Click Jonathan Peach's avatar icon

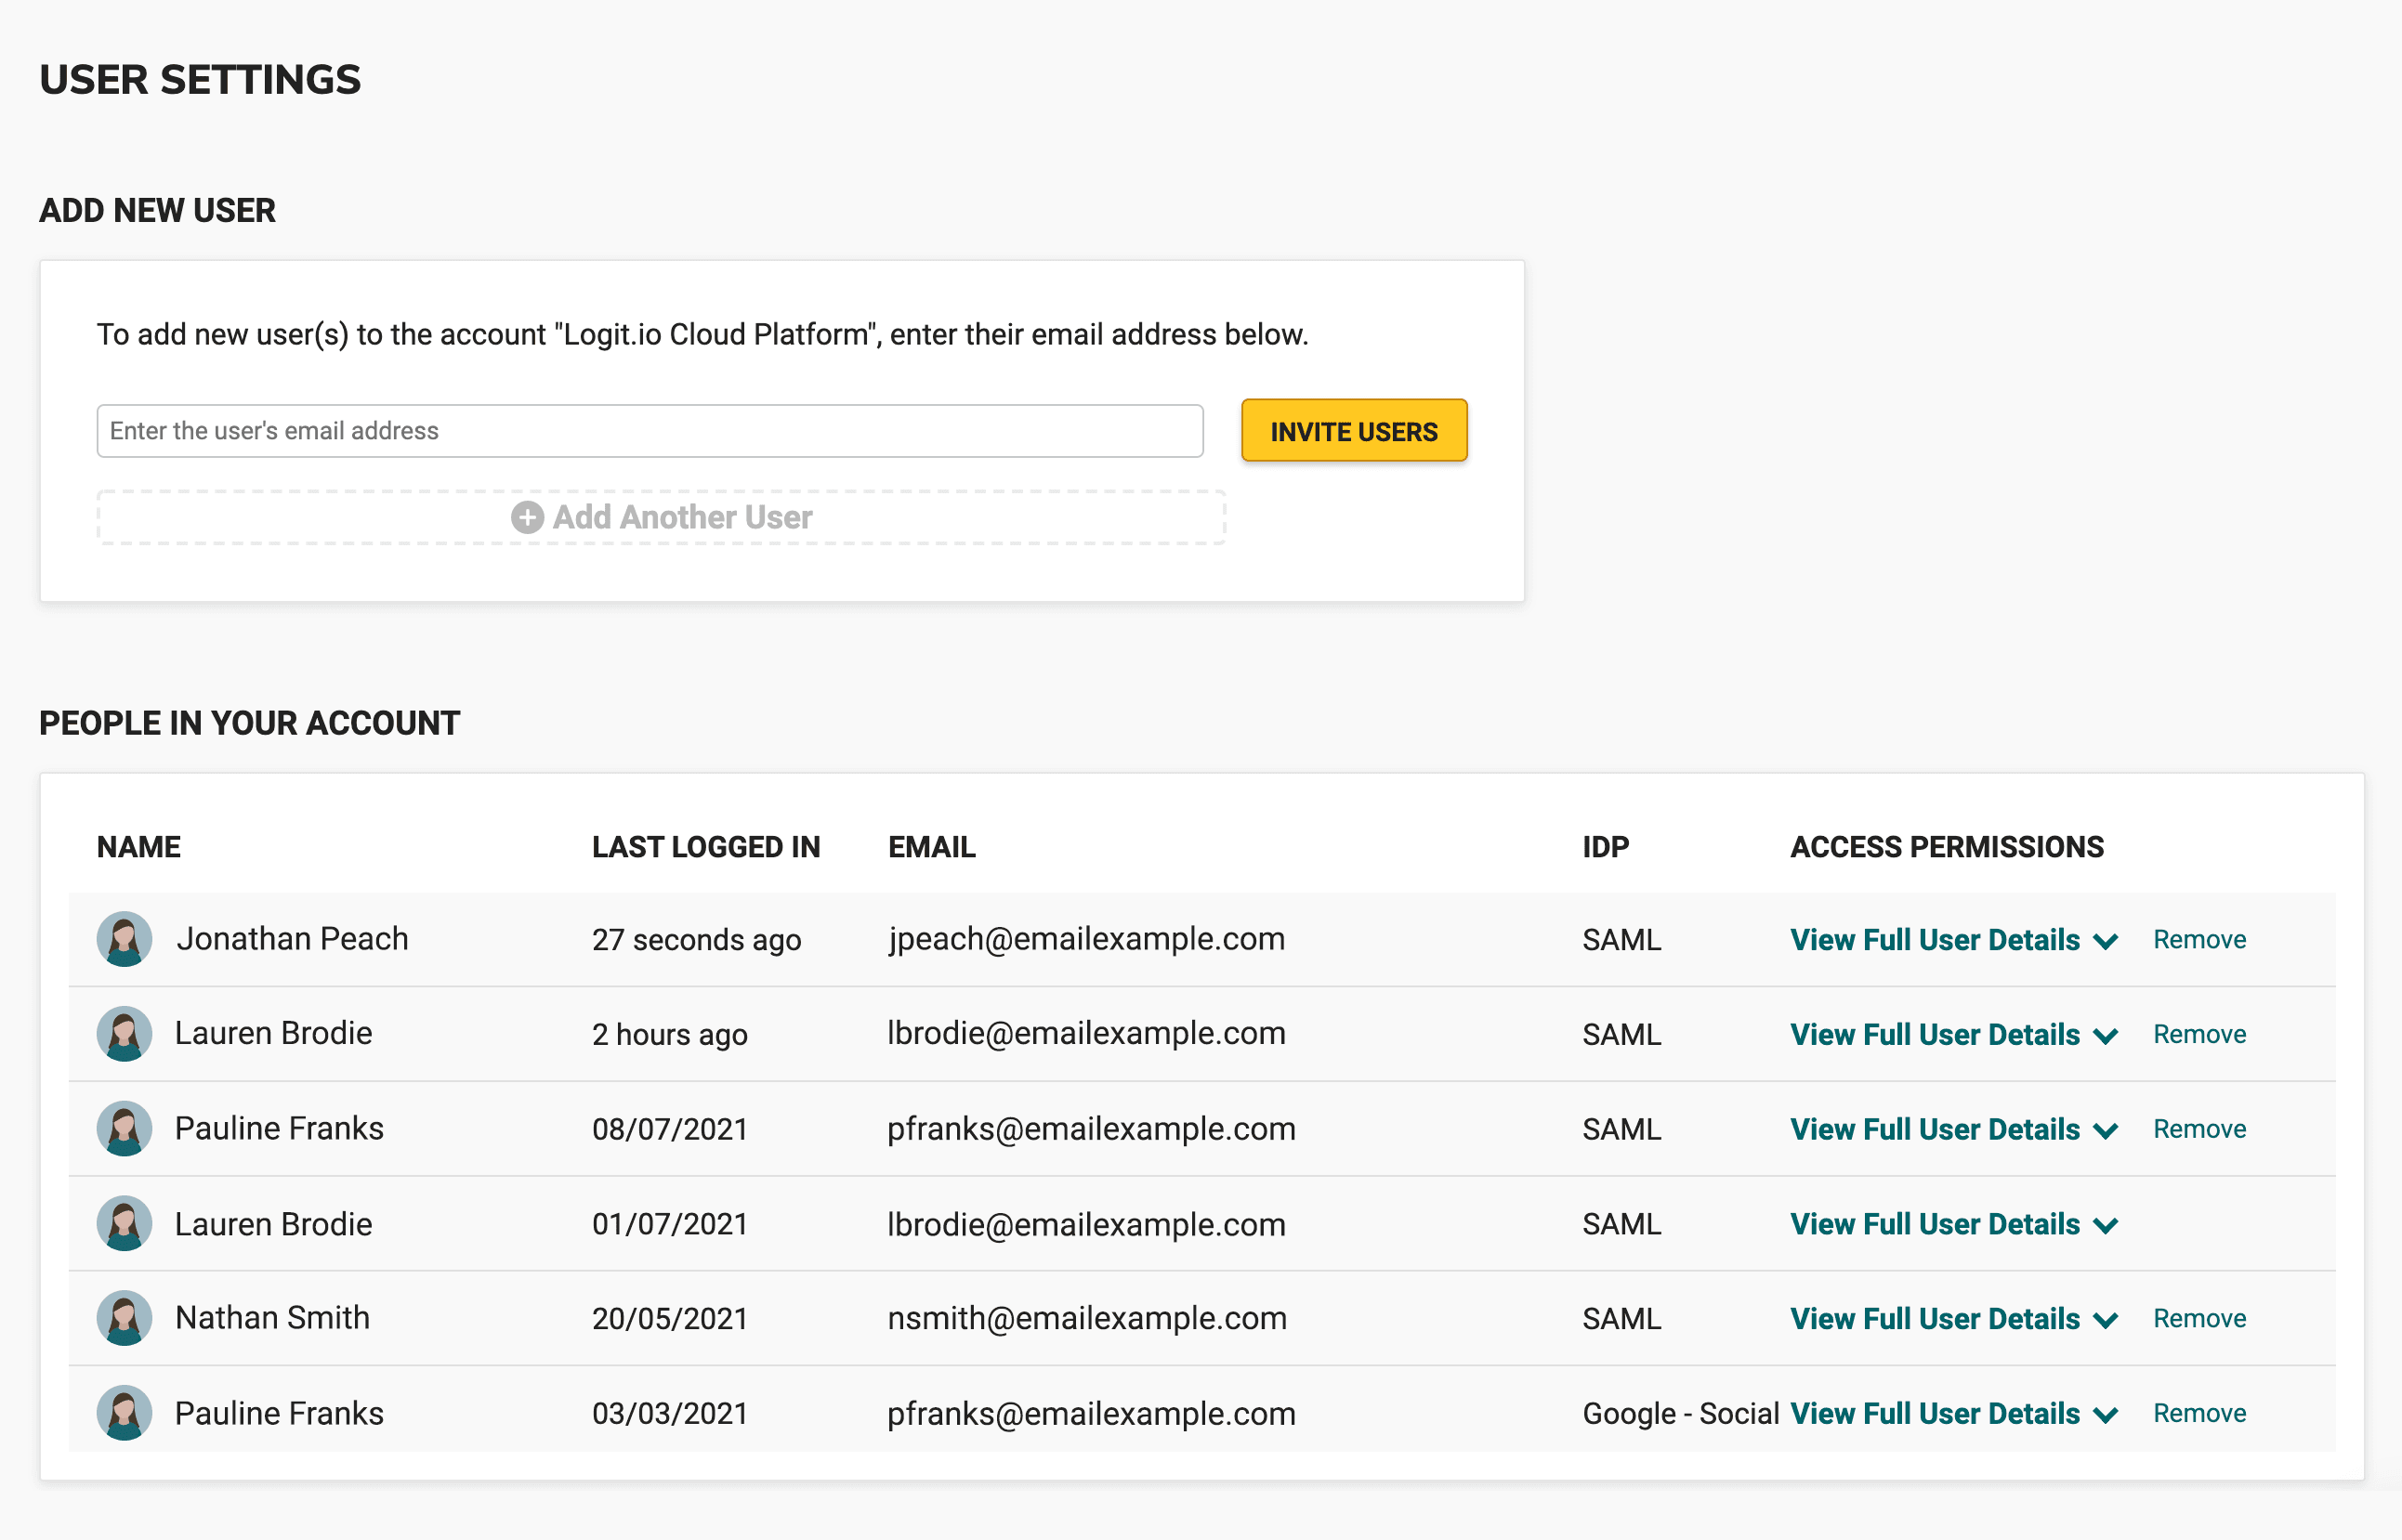click(125, 939)
